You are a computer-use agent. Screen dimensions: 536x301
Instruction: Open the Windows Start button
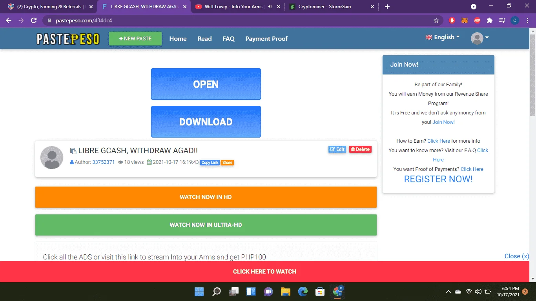coord(199,292)
